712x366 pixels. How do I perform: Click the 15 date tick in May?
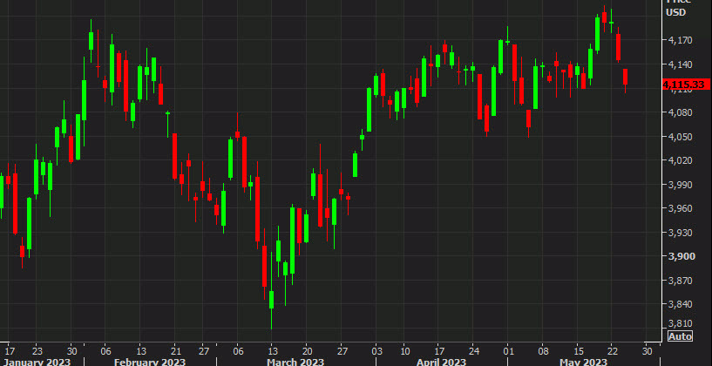pyautogui.click(x=579, y=351)
